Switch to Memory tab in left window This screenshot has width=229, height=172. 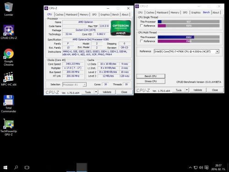tap(84, 15)
